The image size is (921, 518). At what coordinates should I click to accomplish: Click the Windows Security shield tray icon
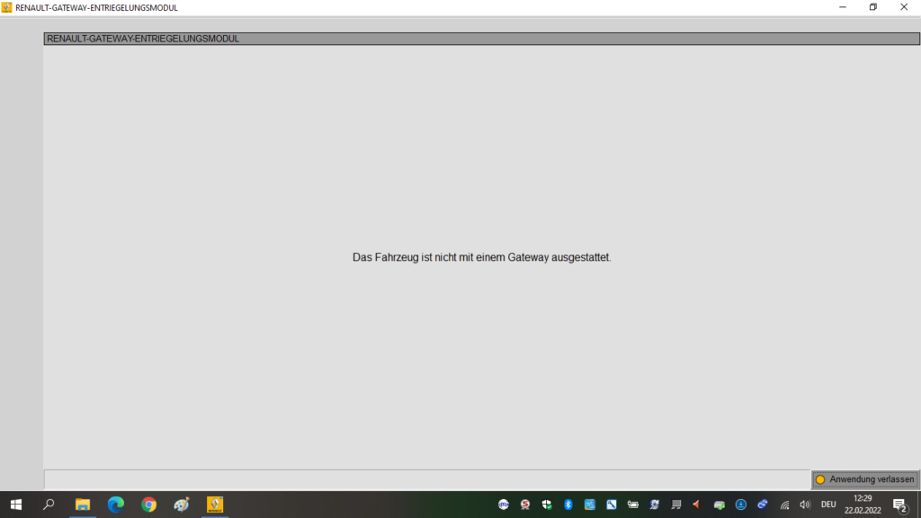(547, 505)
